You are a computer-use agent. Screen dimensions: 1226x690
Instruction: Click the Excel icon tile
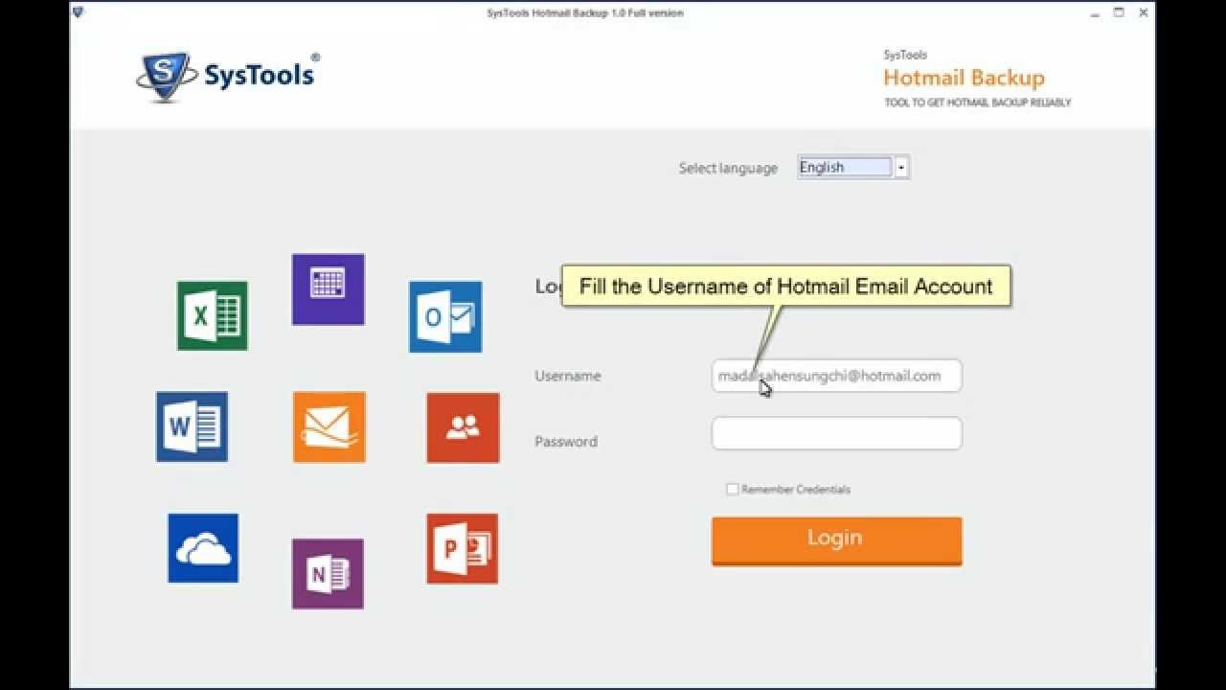coord(213,315)
